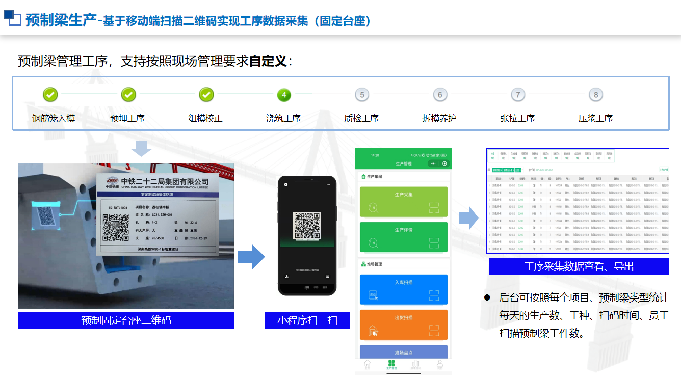Click the '张拉工序' step label

tap(517, 118)
